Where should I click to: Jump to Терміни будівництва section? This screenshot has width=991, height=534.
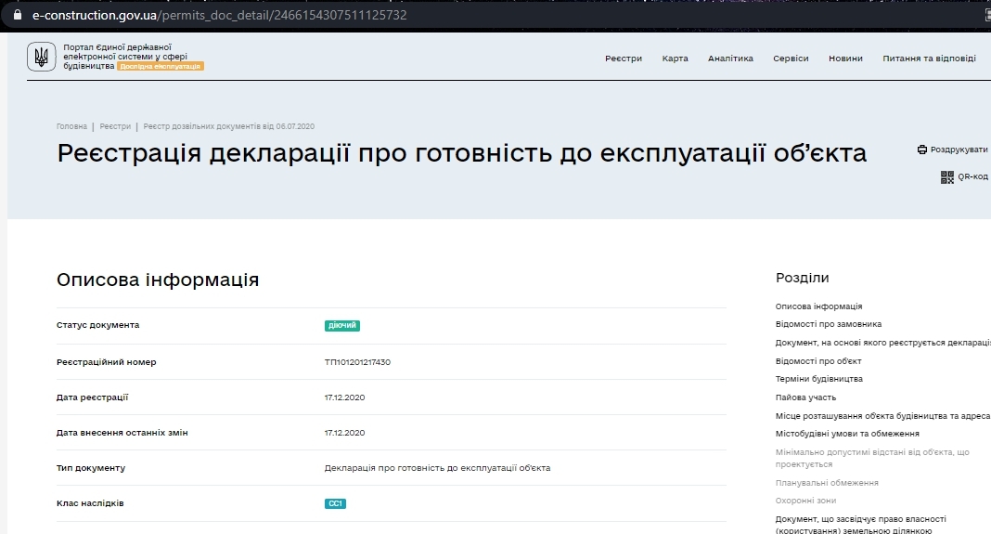pos(818,379)
